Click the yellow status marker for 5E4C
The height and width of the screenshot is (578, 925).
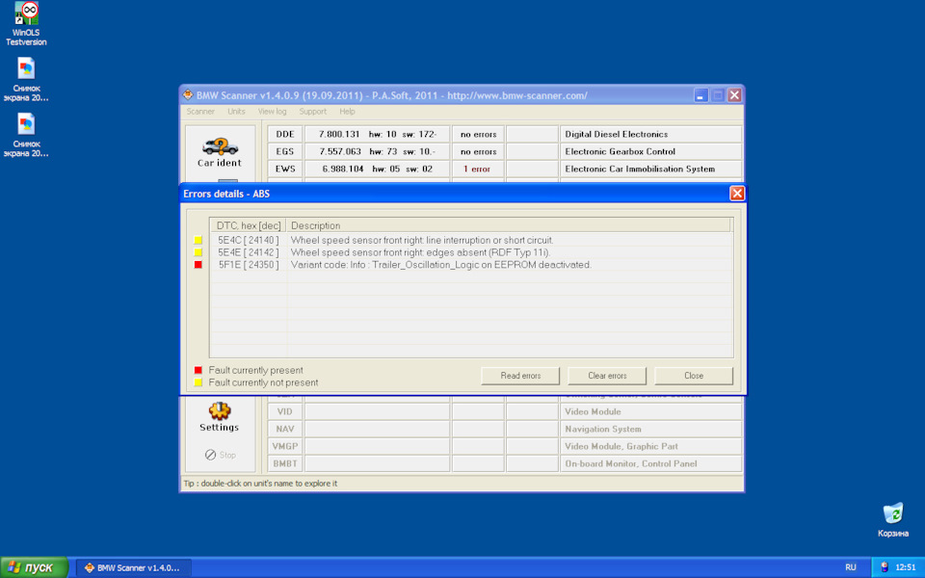pyautogui.click(x=198, y=240)
